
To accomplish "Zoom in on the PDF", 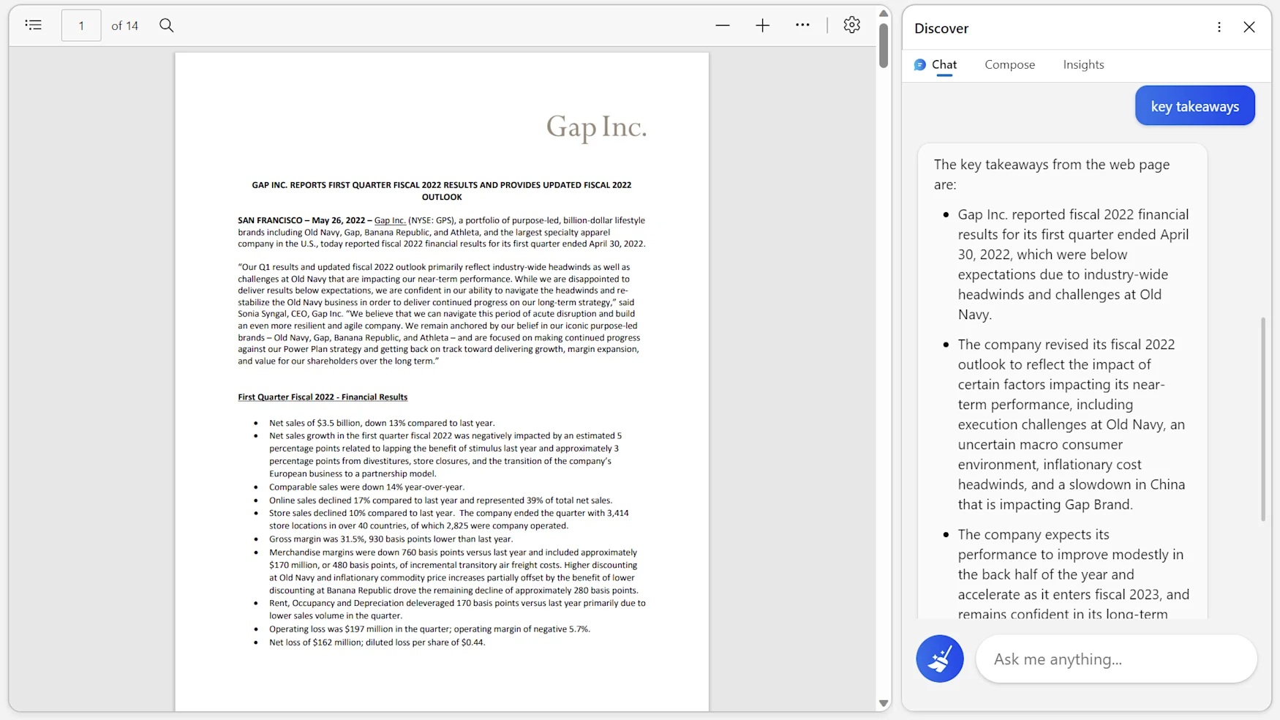I will (x=762, y=26).
